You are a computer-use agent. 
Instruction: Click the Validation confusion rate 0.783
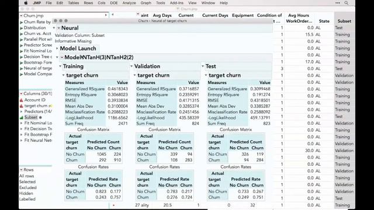[x=172, y=191]
